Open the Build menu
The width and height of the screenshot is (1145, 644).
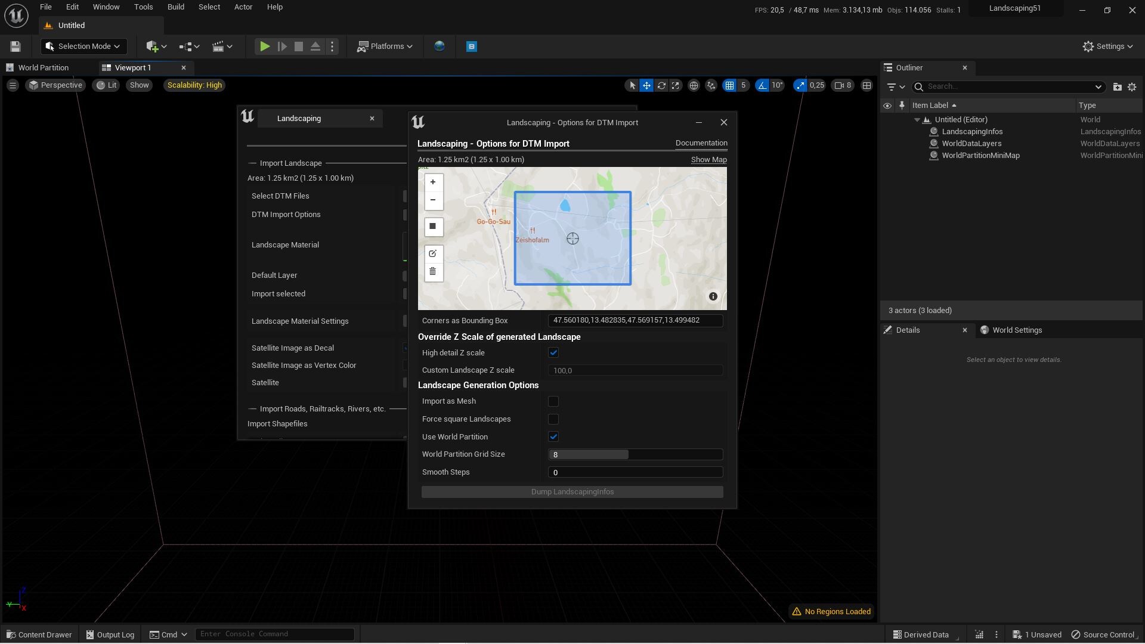pos(175,7)
